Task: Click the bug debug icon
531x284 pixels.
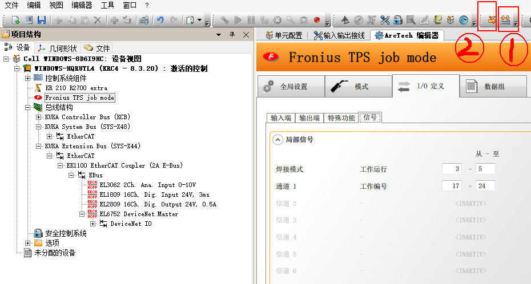Action: (304, 21)
